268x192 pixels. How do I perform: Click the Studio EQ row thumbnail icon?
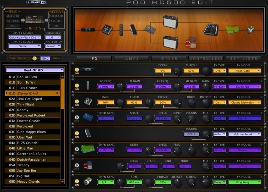point(88,85)
